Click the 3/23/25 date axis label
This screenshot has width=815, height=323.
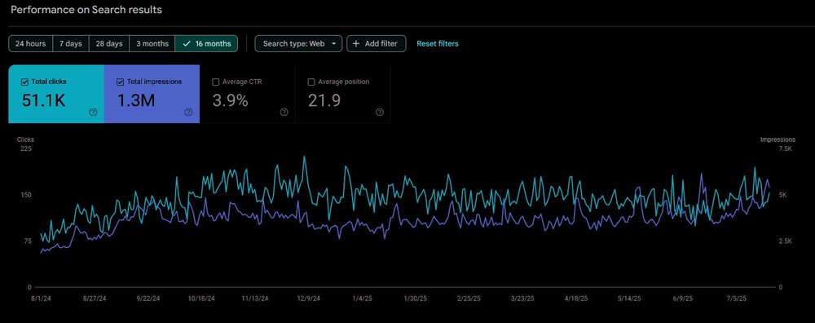522,299
